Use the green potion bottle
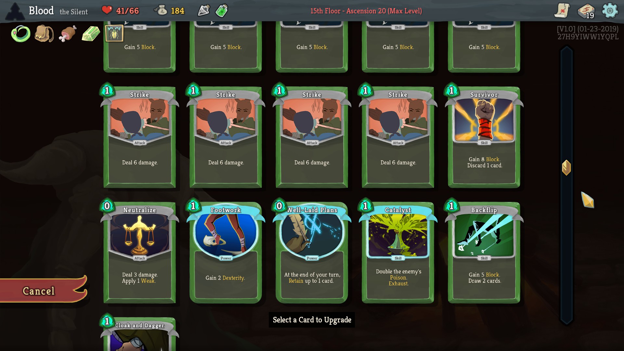This screenshot has width=624, height=351. point(222,11)
